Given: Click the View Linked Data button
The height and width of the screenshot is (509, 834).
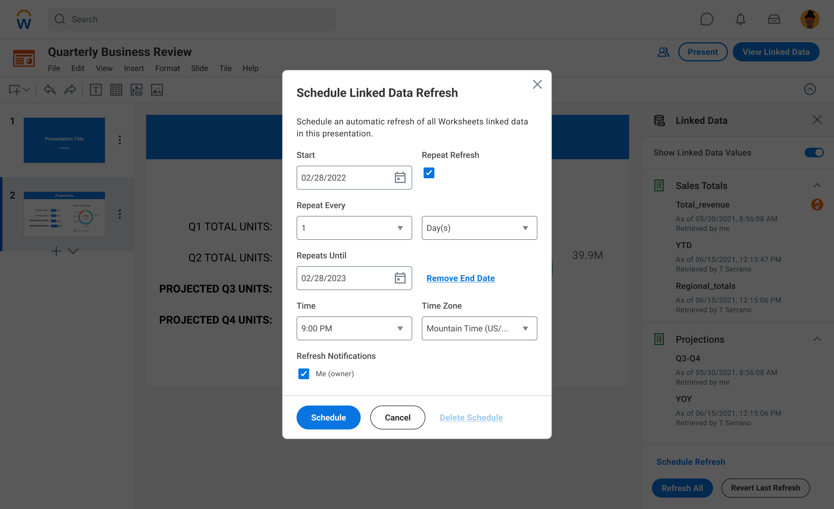Looking at the screenshot, I should coord(776,52).
